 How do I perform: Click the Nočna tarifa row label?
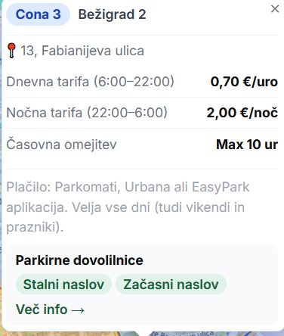tap(87, 113)
